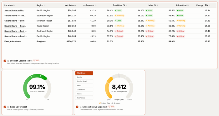Sort by vs Forecast column icon
The width and height of the screenshot is (219, 116).
(x=96, y=5)
